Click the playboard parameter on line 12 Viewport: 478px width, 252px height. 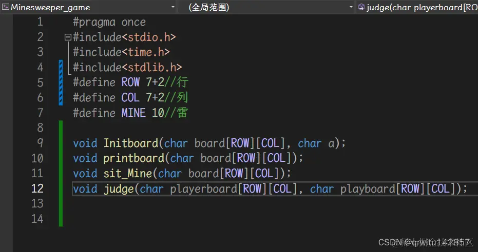click(368, 189)
